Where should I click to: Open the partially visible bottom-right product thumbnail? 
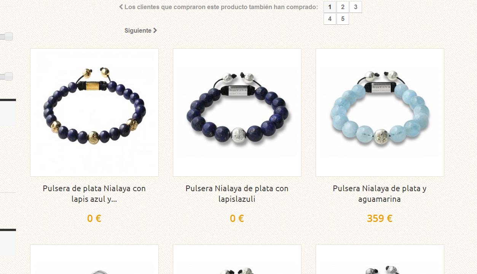click(x=380, y=259)
